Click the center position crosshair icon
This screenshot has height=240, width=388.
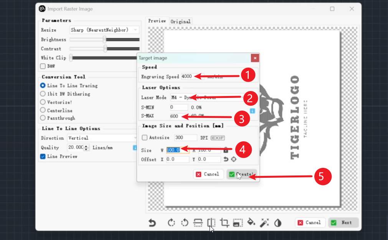click(233, 159)
